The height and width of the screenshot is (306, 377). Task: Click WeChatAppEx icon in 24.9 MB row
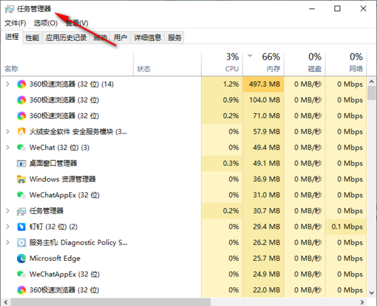coord(21,274)
